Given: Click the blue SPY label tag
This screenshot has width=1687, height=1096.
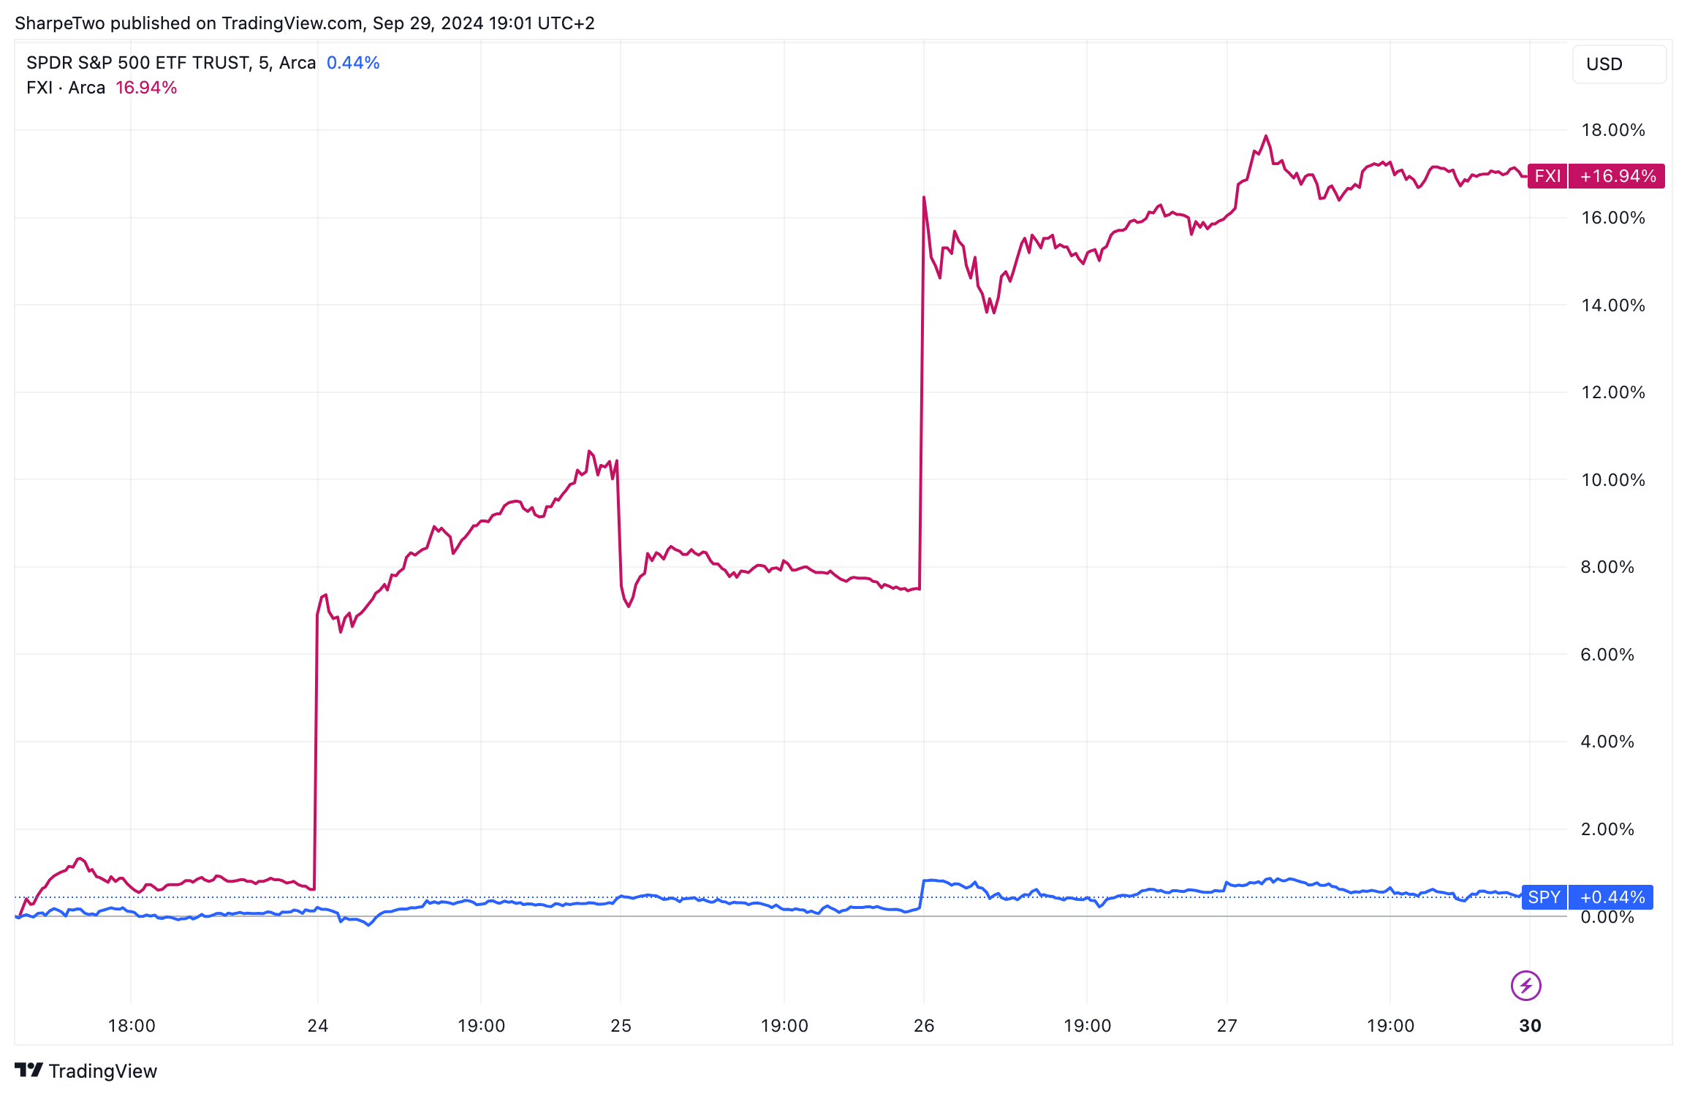Looking at the screenshot, I should coord(1544,897).
